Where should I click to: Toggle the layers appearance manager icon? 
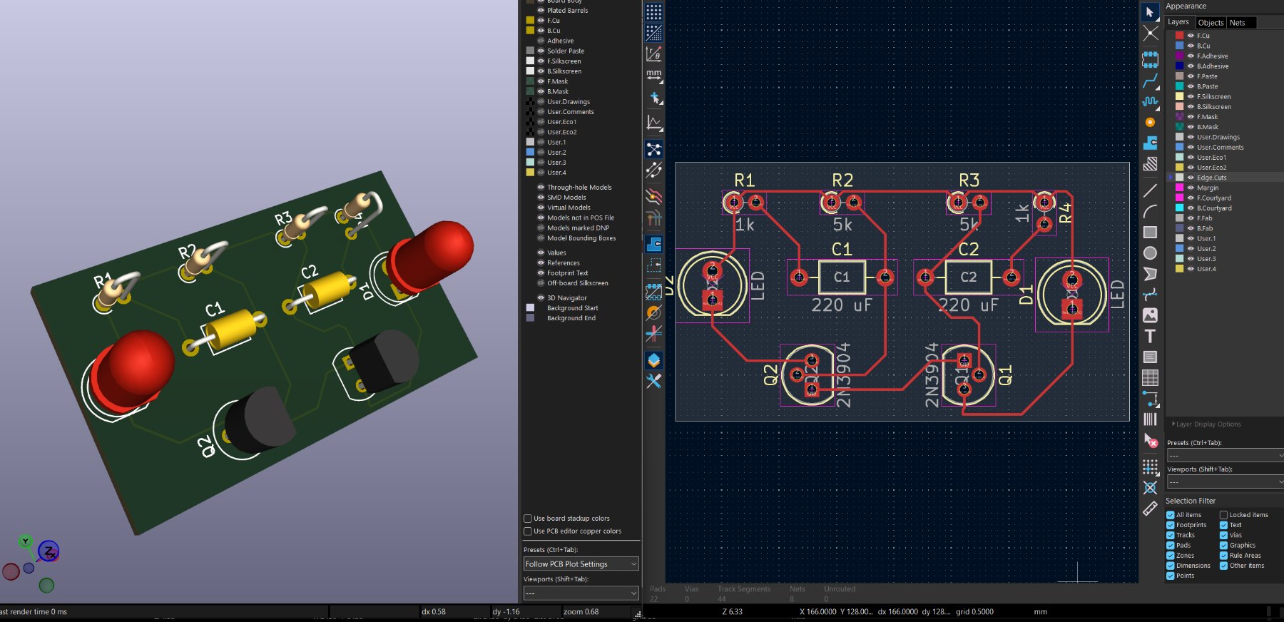[653, 360]
